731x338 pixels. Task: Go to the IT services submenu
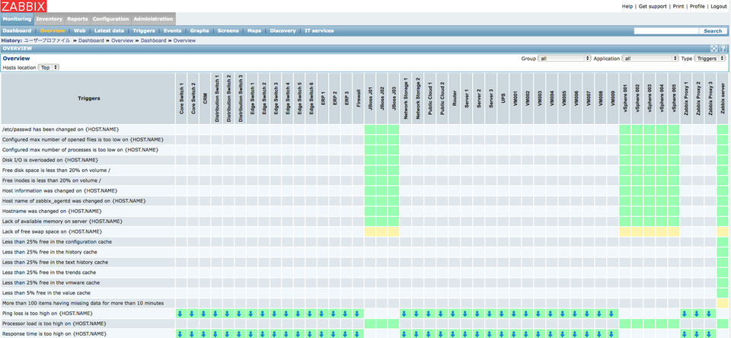tap(319, 30)
